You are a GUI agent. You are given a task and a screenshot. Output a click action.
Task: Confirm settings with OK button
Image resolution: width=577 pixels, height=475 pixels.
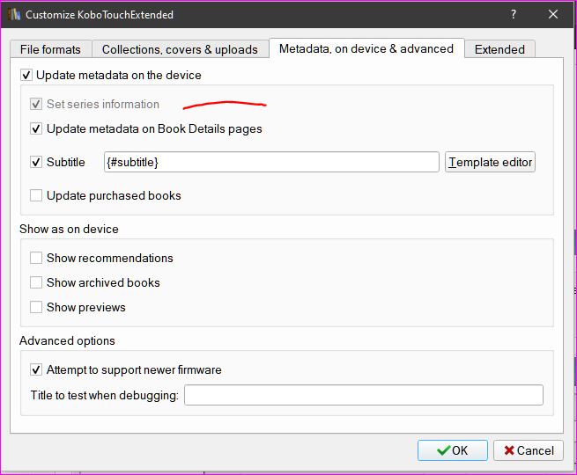coord(453,450)
